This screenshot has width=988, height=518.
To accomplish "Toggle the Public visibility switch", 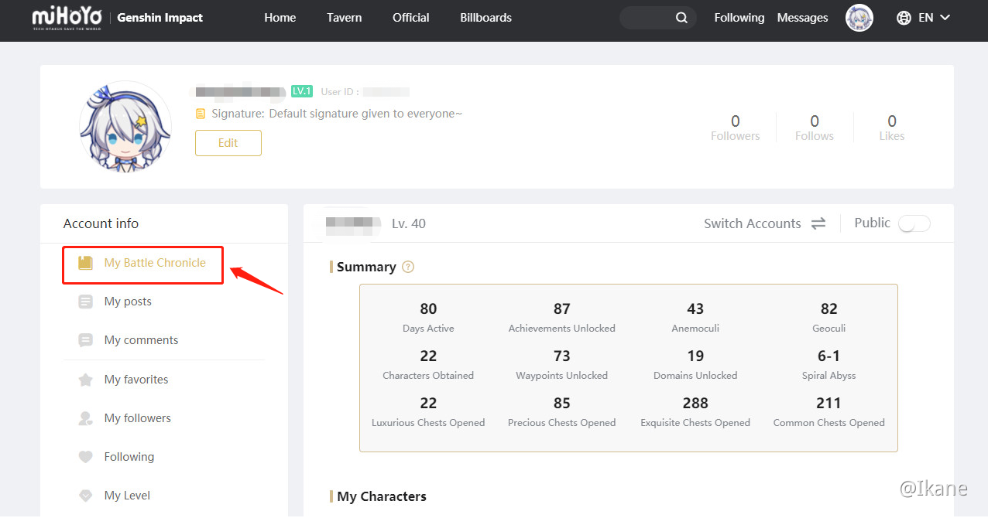I will point(914,223).
